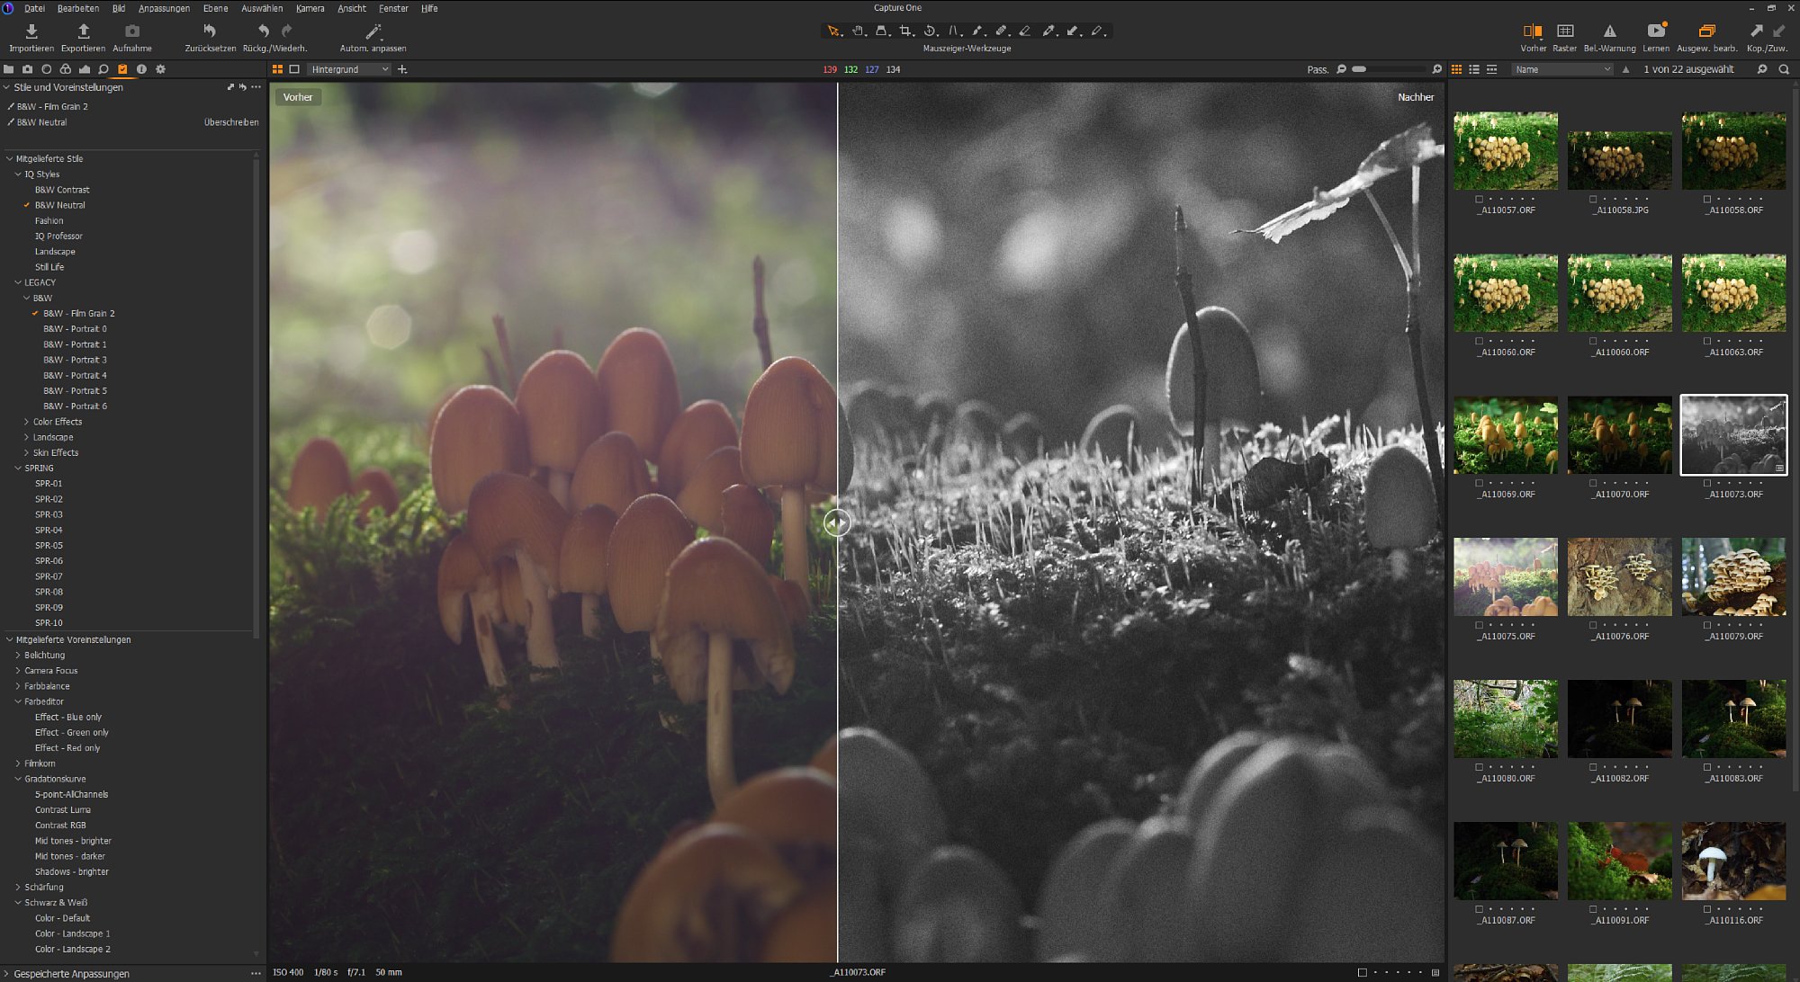
Task: Select the _A110079.ORF thumbnail
Action: (x=1733, y=577)
